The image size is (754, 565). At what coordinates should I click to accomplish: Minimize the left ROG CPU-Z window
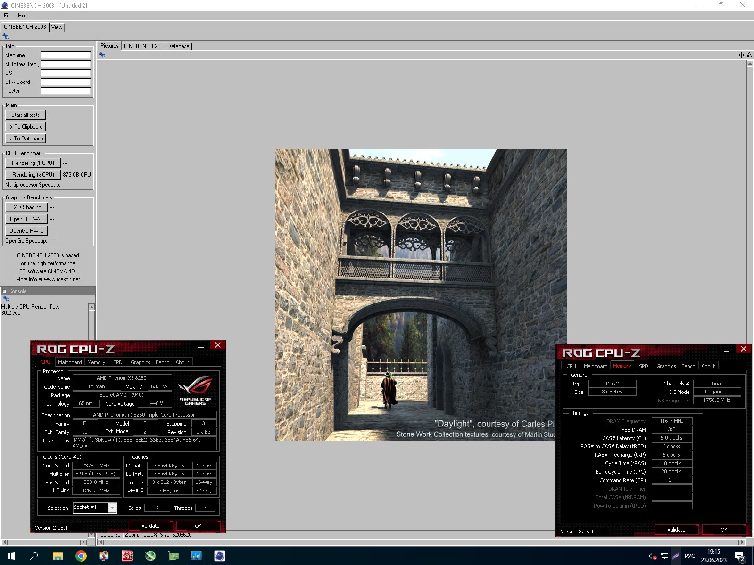201,346
